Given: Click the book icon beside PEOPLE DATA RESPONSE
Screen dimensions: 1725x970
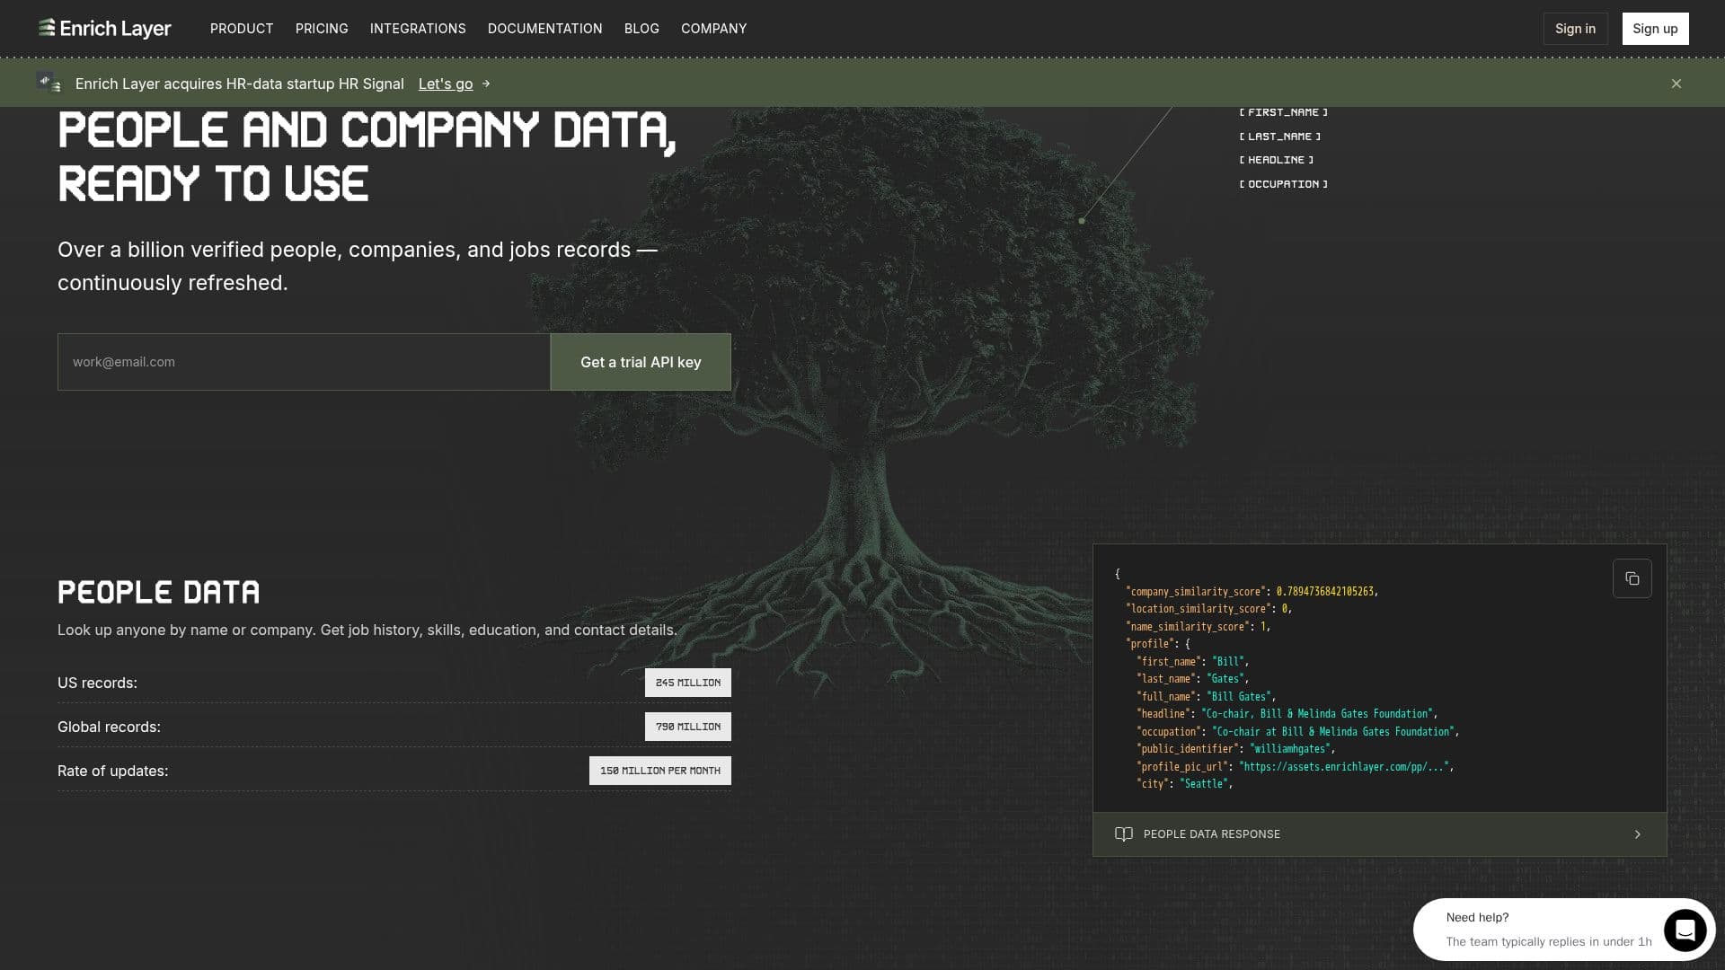Looking at the screenshot, I should click(x=1123, y=834).
